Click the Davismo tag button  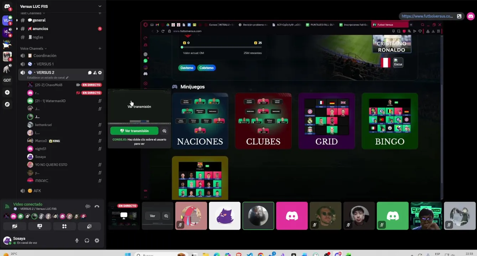(x=187, y=68)
